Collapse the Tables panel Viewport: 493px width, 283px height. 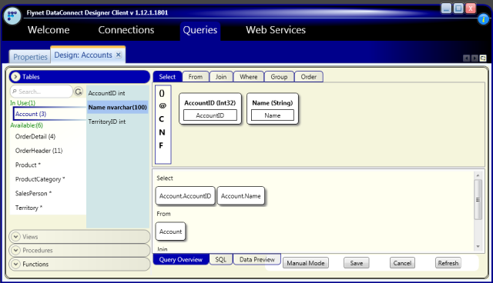15,77
